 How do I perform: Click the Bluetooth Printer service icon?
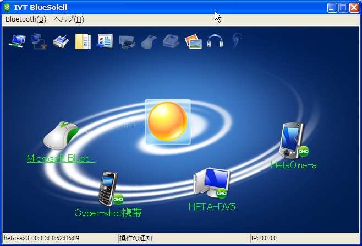(127, 42)
